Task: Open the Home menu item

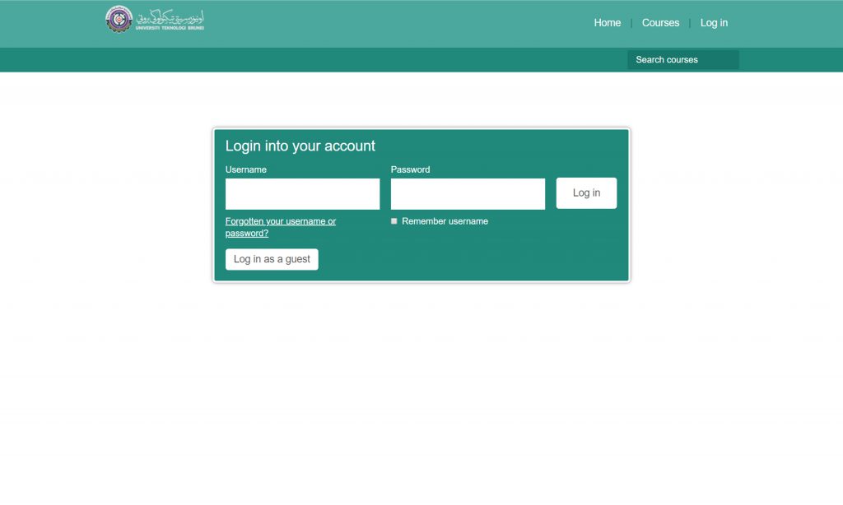Action: coord(607,23)
